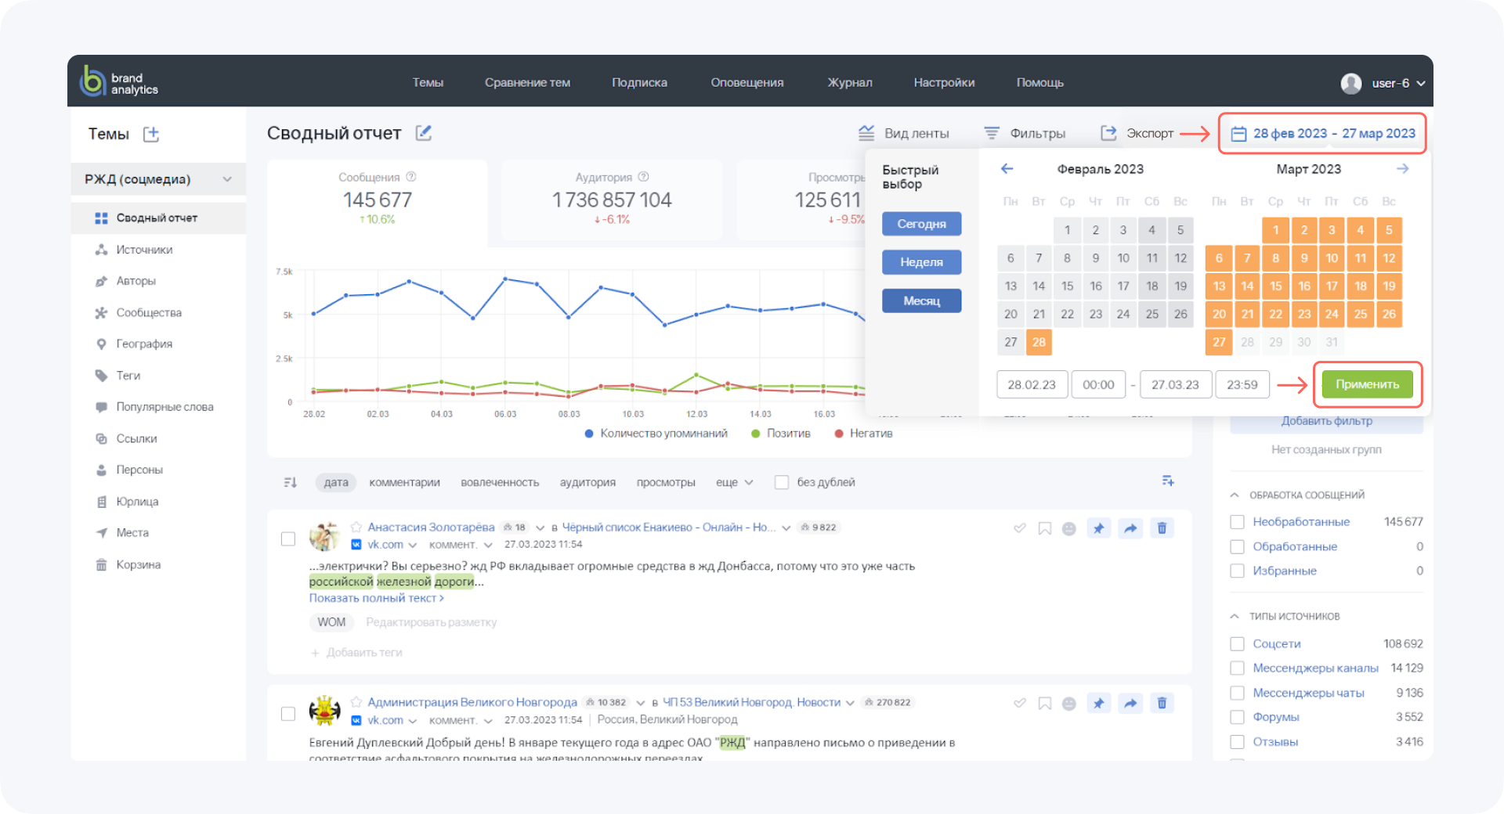Click the Негатив red legend marker
Viewport: 1504px width, 814px height.
pyautogui.click(x=839, y=434)
